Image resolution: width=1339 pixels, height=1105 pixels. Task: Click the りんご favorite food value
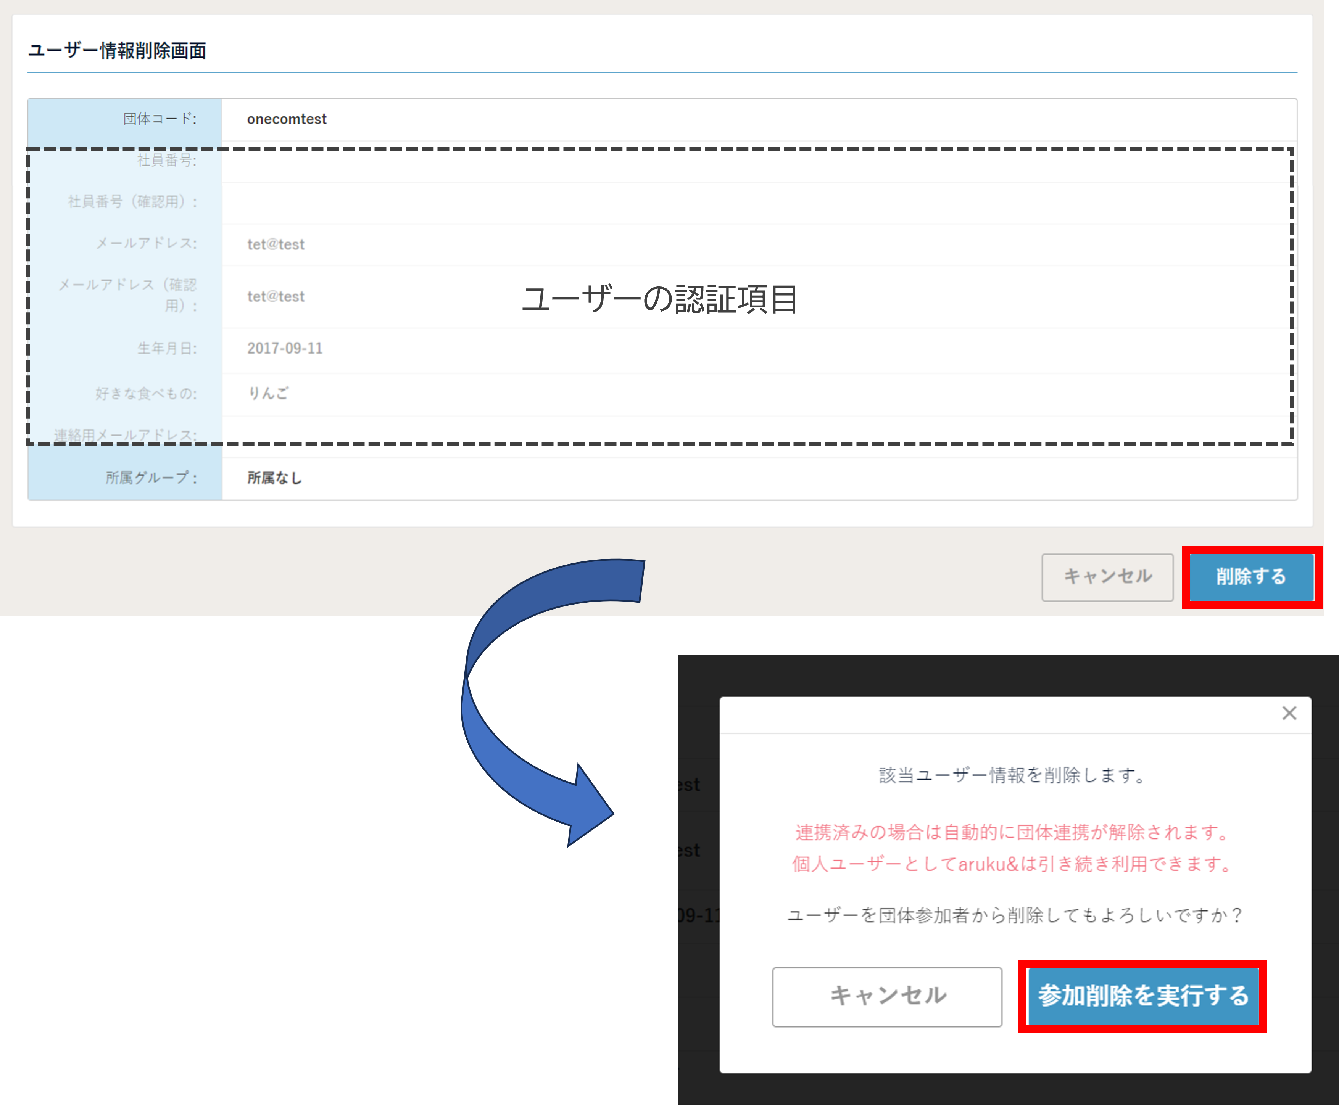(268, 393)
